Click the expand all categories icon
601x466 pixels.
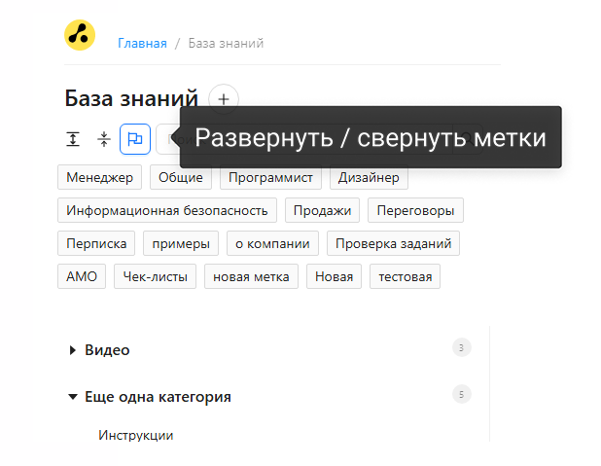pos(73,139)
